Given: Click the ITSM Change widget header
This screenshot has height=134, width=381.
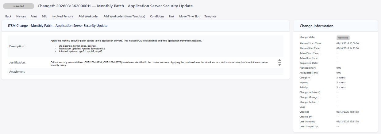Looking at the screenshot, I should click(x=145, y=26).
